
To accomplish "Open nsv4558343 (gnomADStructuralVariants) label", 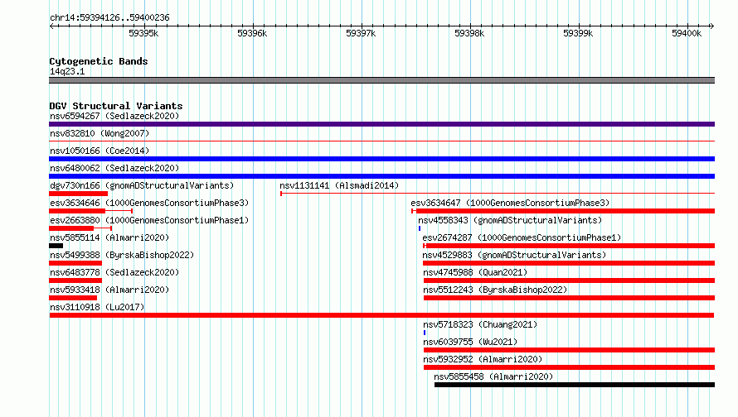I will [x=510, y=220].
